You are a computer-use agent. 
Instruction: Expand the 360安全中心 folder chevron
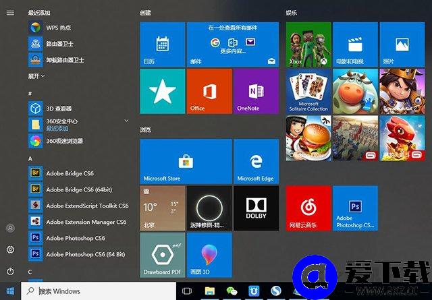click(126, 121)
